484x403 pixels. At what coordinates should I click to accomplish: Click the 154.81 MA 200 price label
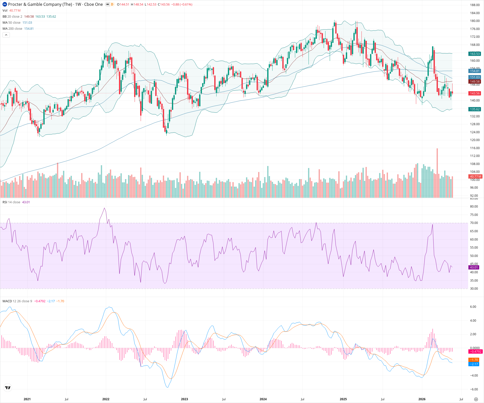point(475,71)
